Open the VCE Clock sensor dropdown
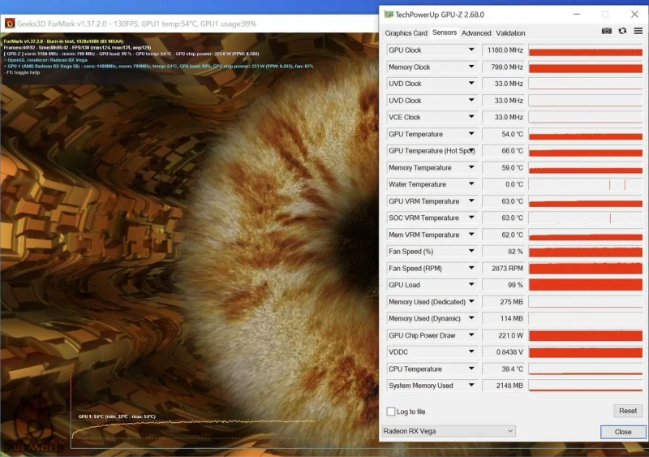Viewport: 649px width, 457px height. click(471, 117)
